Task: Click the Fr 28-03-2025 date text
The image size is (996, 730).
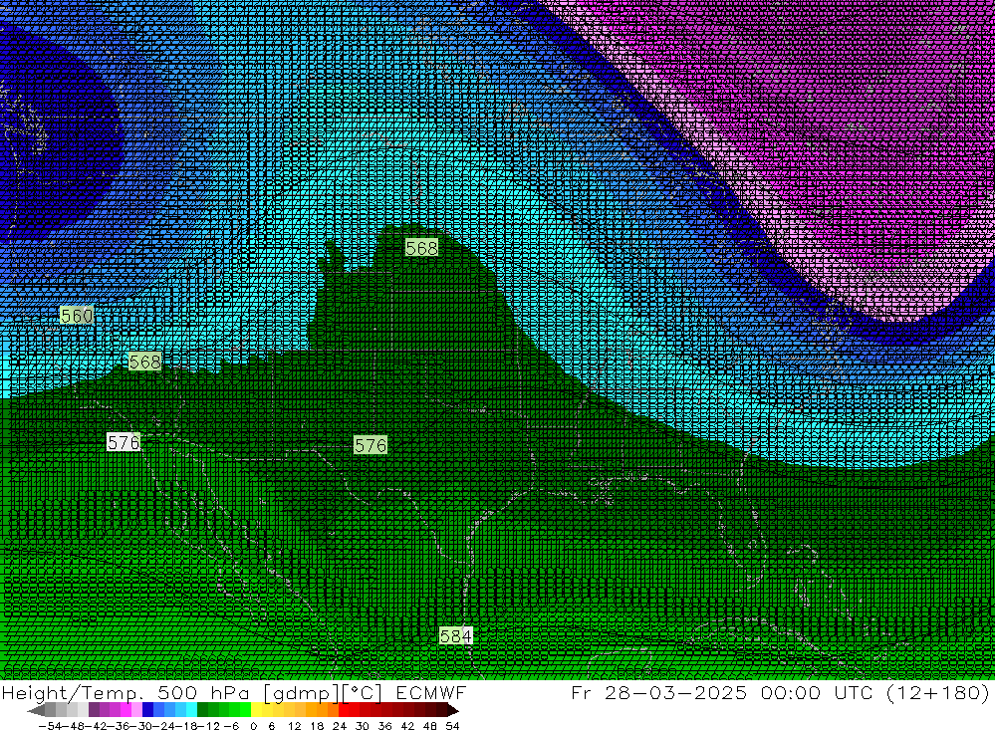Action: coord(658,693)
